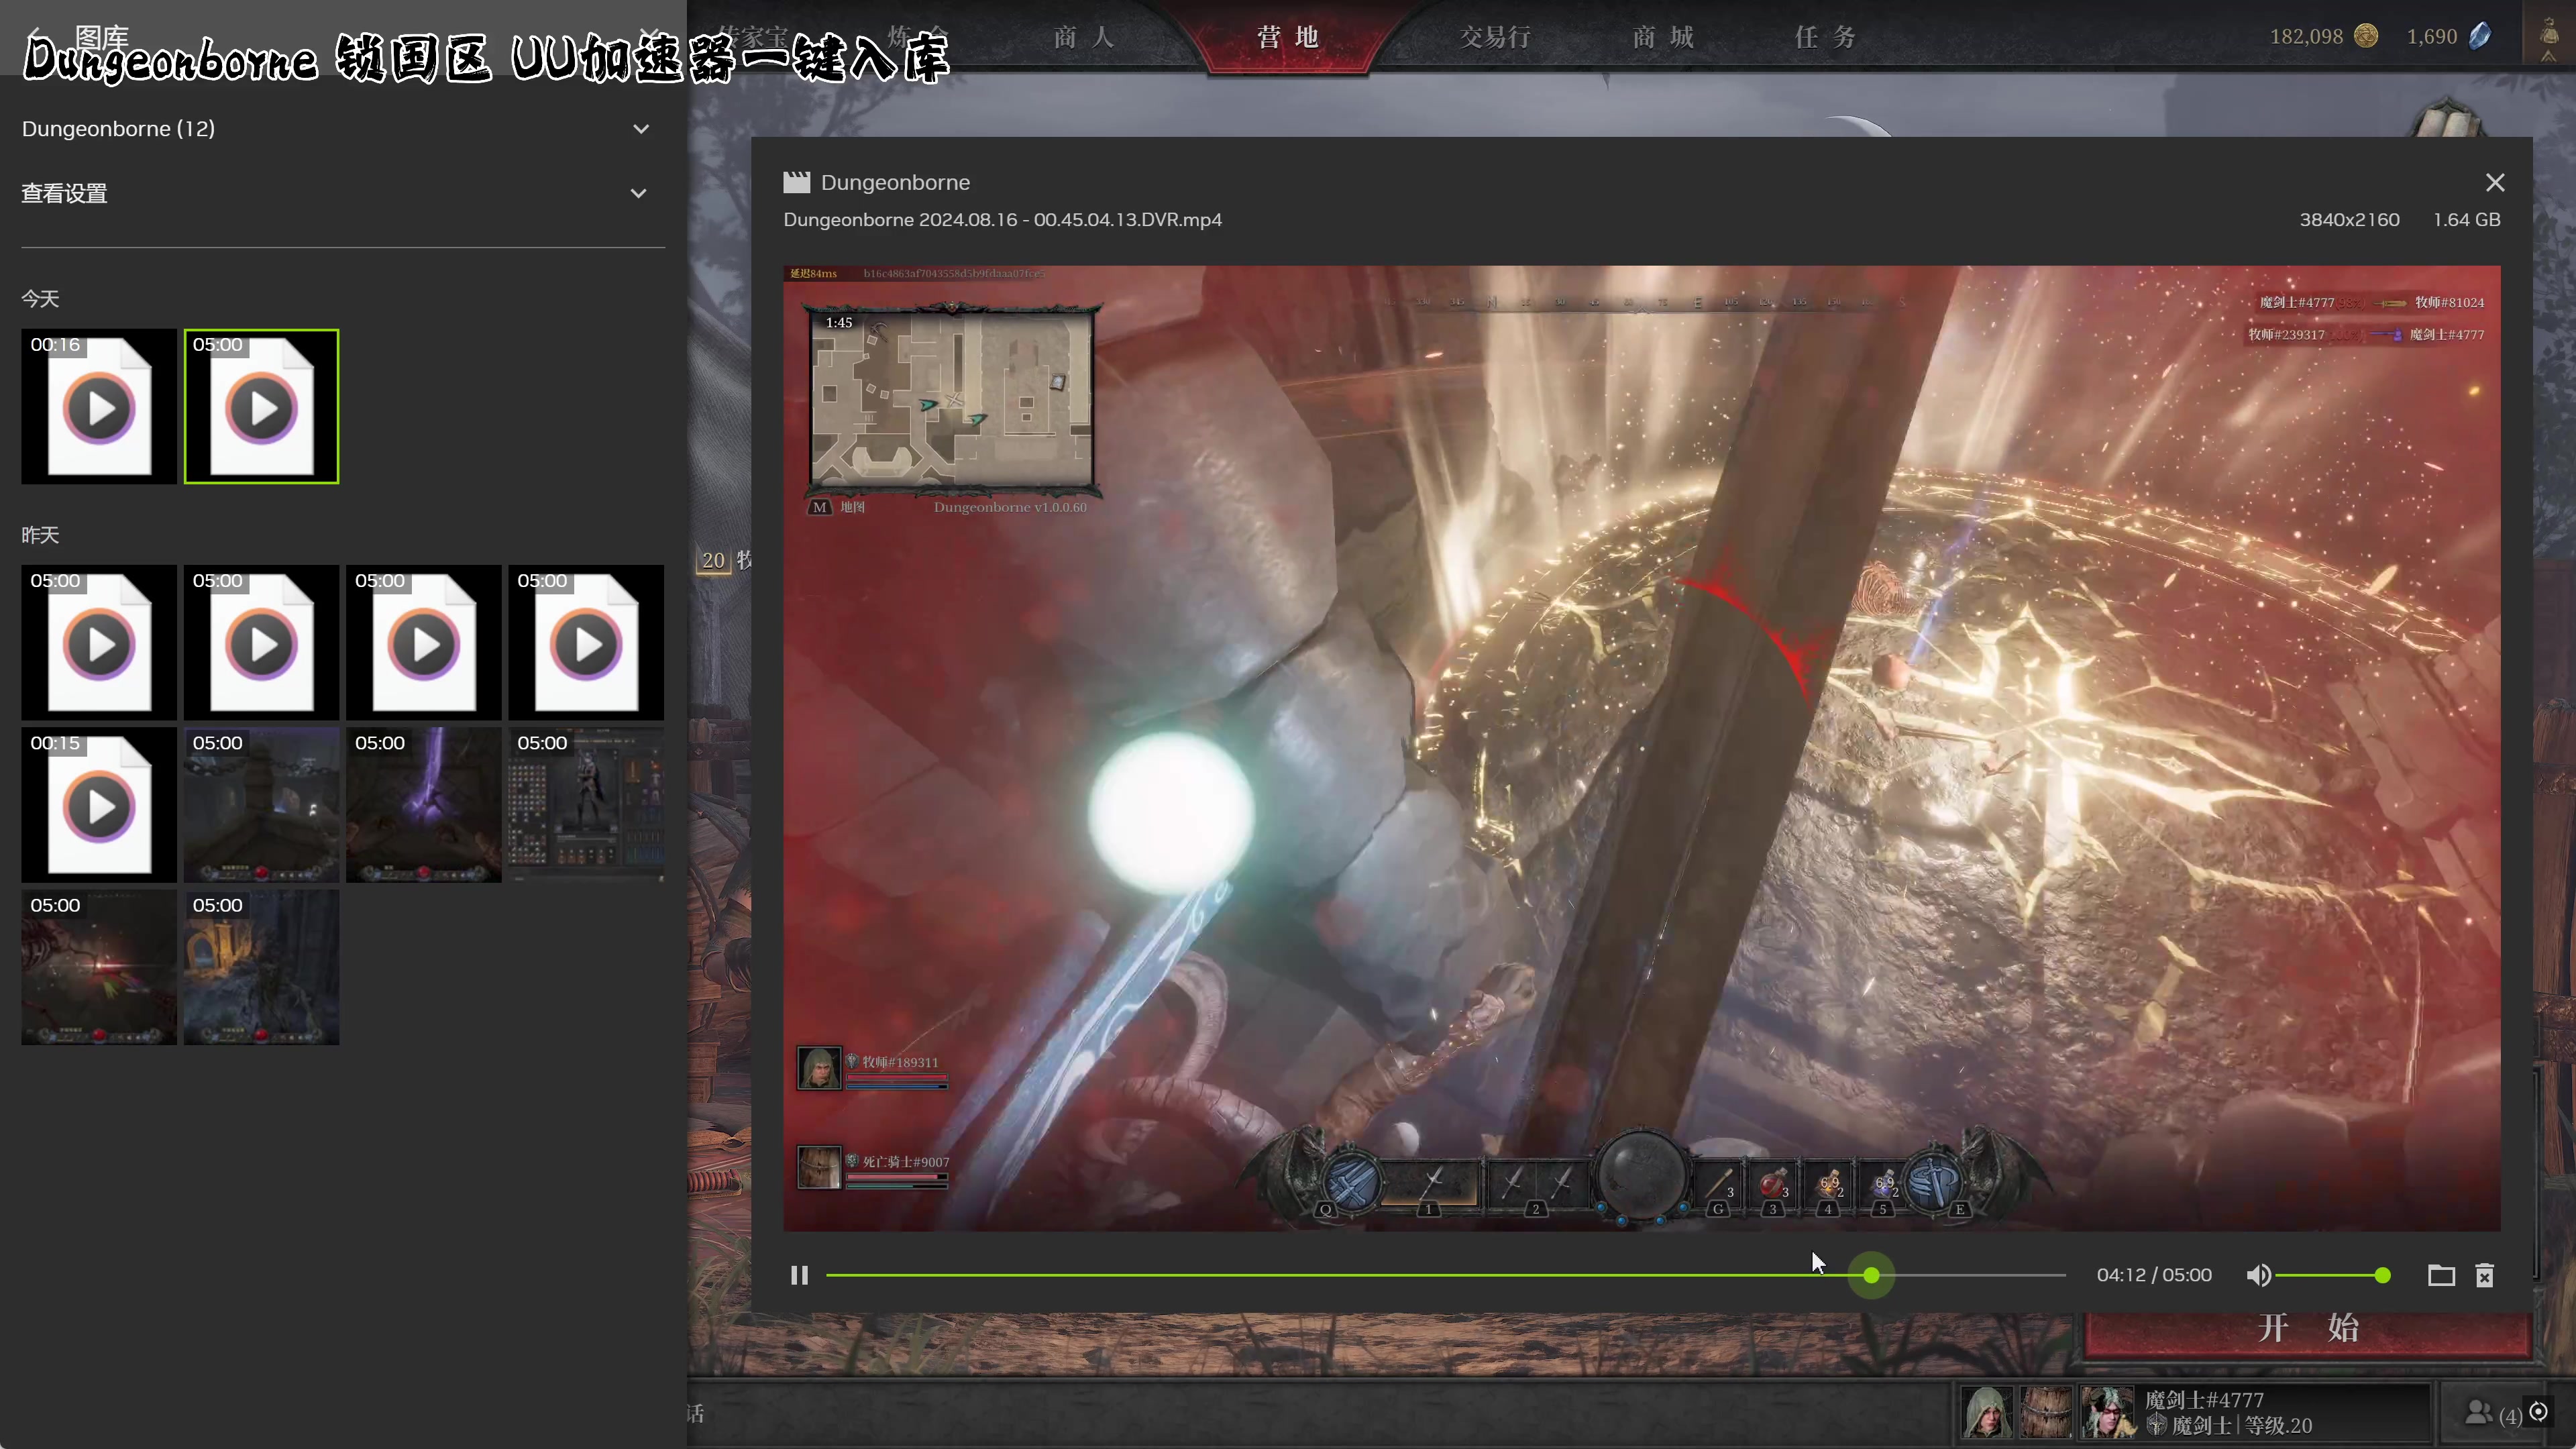
Task: Click the 1,690 feather currency amount
Action: coord(2432,37)
